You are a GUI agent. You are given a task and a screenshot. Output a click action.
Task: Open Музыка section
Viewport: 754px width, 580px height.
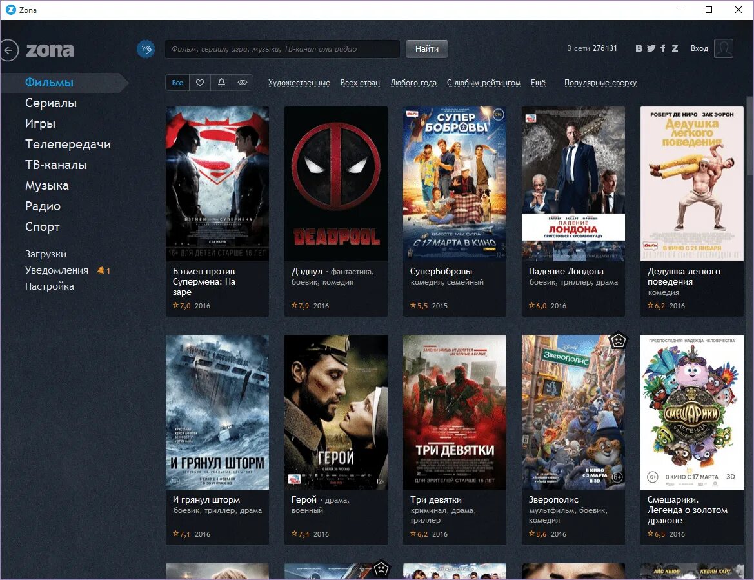tap(46, 186)
